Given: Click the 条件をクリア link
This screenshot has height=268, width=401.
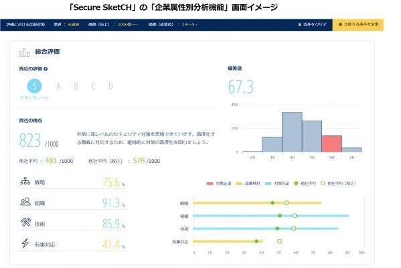Looking at the screenshot, I should [312, 25].
